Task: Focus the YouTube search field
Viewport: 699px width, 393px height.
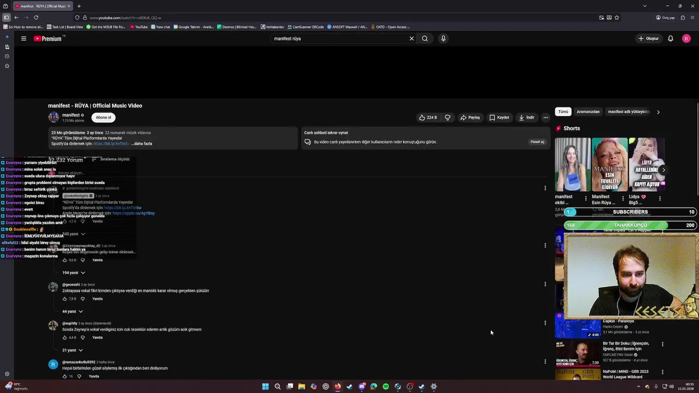Action: 339,39
